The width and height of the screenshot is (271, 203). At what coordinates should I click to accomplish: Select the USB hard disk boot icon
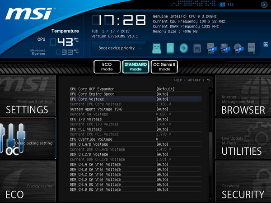pyautogui.click(x=211, y=48)
